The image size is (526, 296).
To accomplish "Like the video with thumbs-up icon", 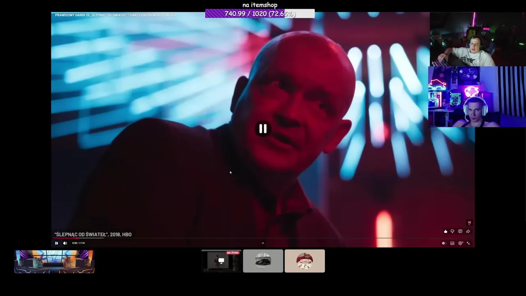I will (x=445, y=231).
